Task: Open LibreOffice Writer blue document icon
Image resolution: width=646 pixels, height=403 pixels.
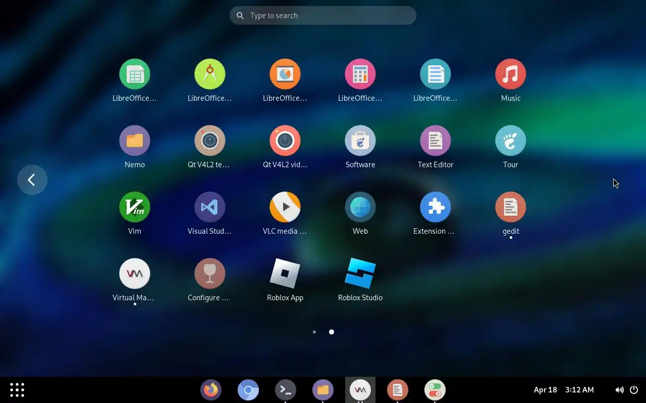Action: 436,74
